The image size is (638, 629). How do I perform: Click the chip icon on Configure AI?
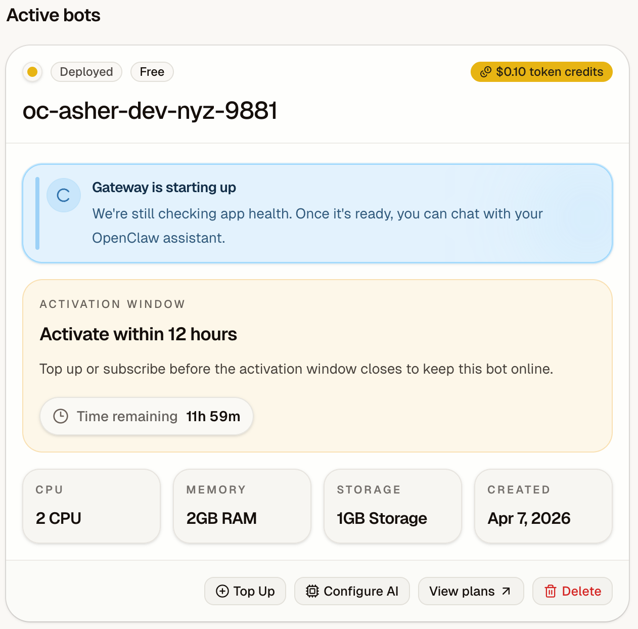(312, 591)
